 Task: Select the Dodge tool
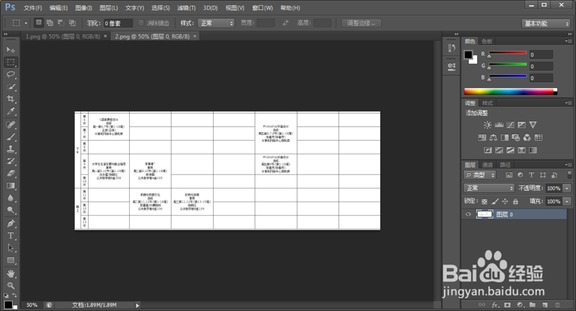tap(10, 210)
